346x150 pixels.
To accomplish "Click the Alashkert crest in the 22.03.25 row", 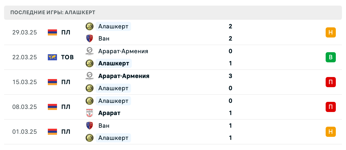I will 89,63.
